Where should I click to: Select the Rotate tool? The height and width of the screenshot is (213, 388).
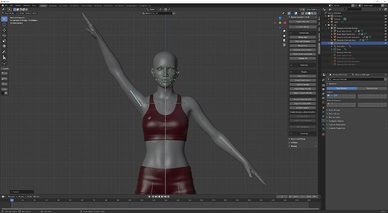[x=4, y=35]
